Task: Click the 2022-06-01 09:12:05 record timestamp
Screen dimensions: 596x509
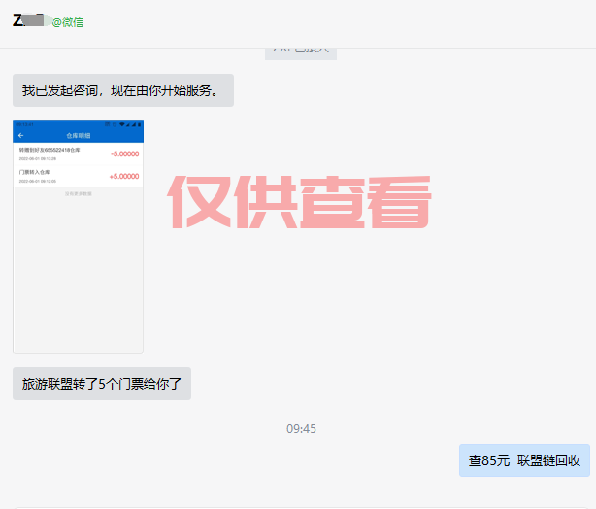Action: [x=38, y=181]
